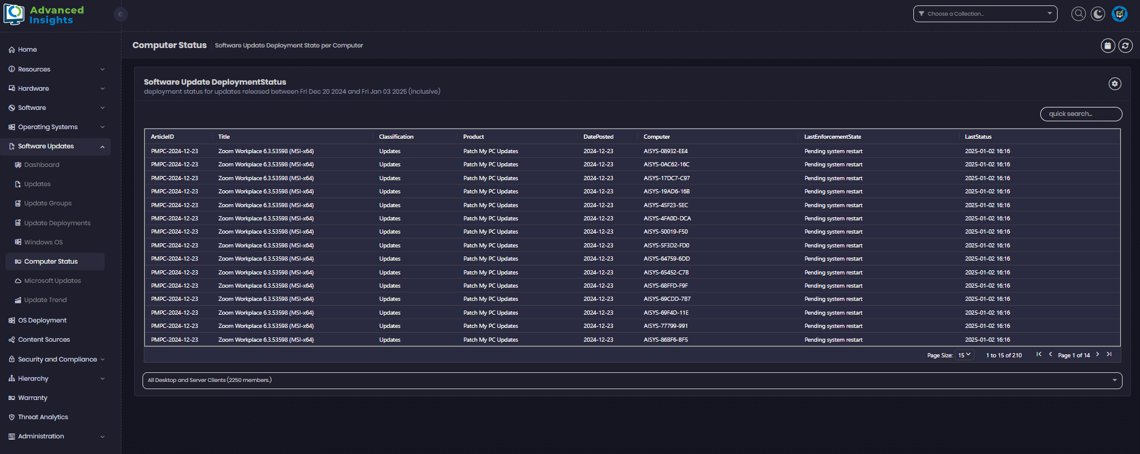This screenshot has width=1140, height=454.
Task: Toggle dark mode with the moon icon
Action: point(1098,14)
